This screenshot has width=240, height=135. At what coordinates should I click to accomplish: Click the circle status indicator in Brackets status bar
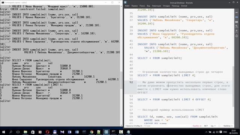coord(219,126)
